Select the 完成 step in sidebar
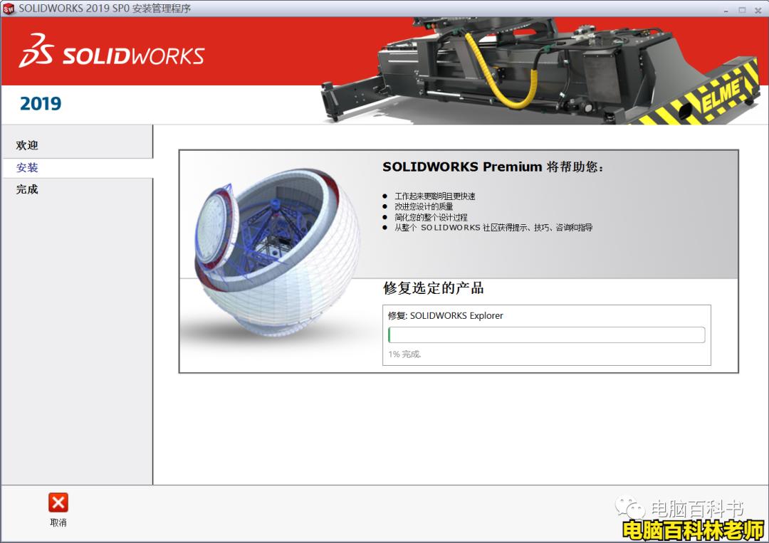 tap(26, 189)
